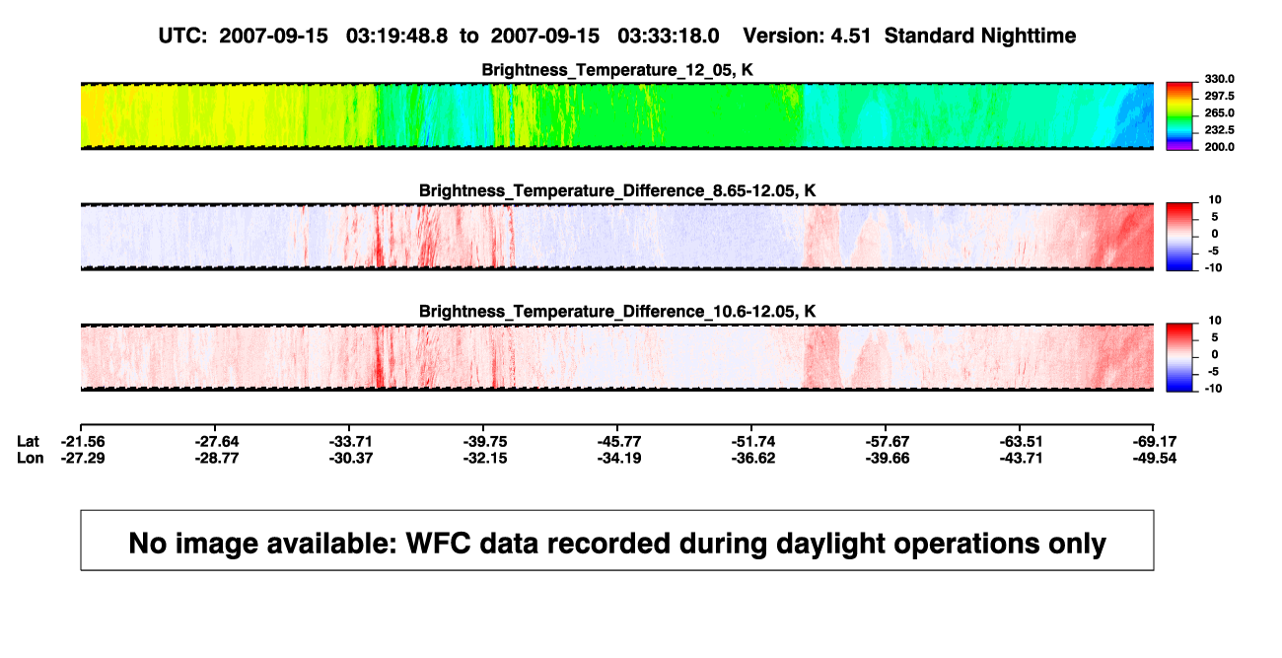Screen dimensions: 1282x658
Task: Click the Standard Nighttime label
Action: click(980, 36)
